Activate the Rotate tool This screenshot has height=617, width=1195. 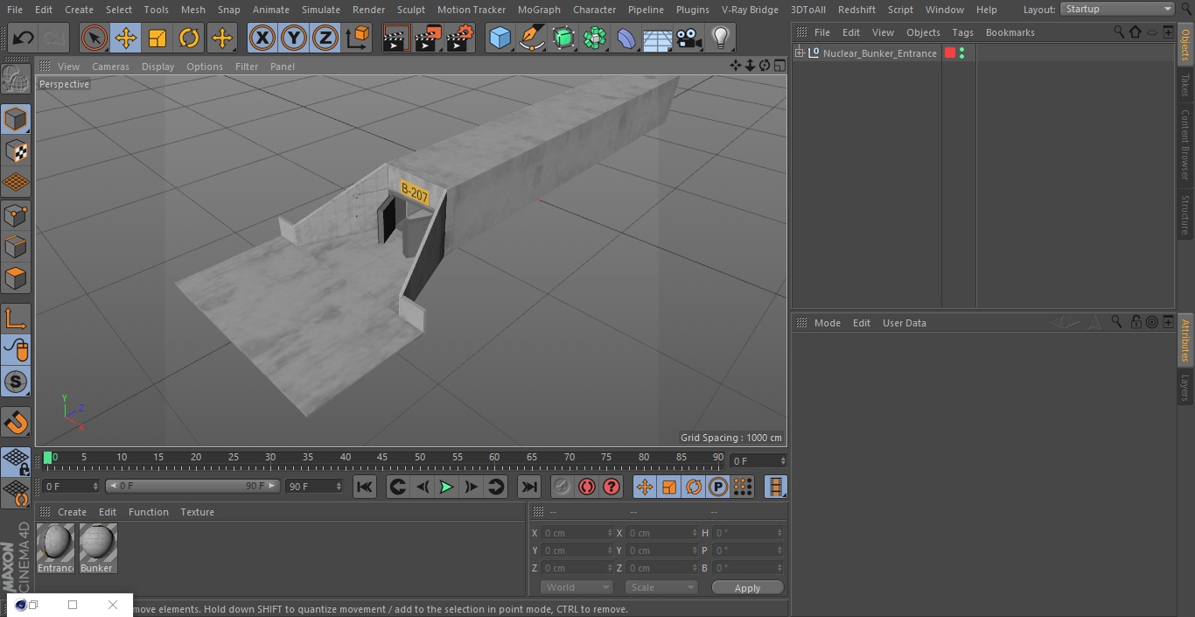tap(189, 38)
